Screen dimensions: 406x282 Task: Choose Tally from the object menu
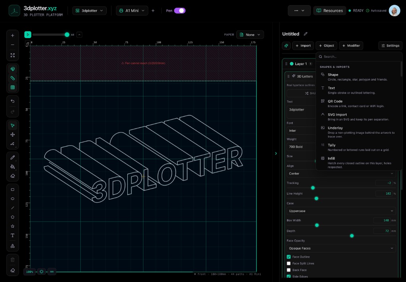pos(358,147)
